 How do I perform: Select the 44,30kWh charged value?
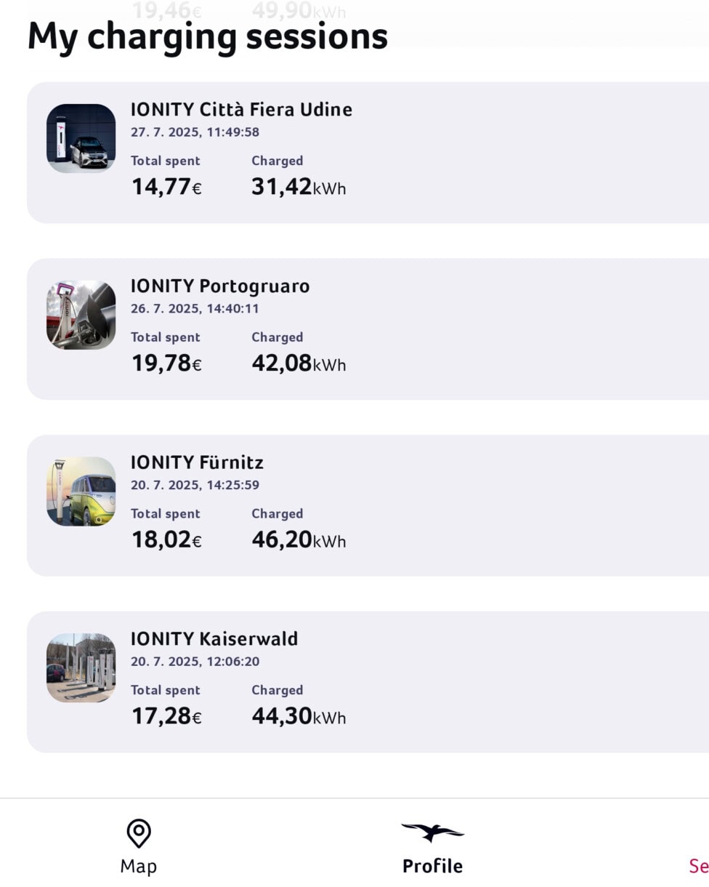299,717
